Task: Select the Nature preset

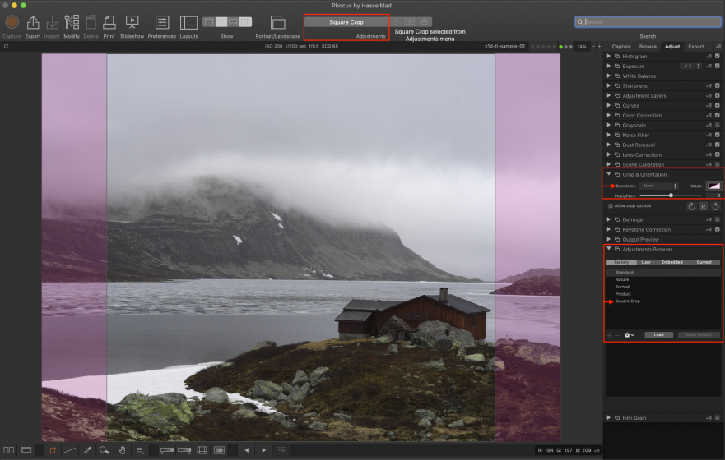Action: [x=621, y=279]
